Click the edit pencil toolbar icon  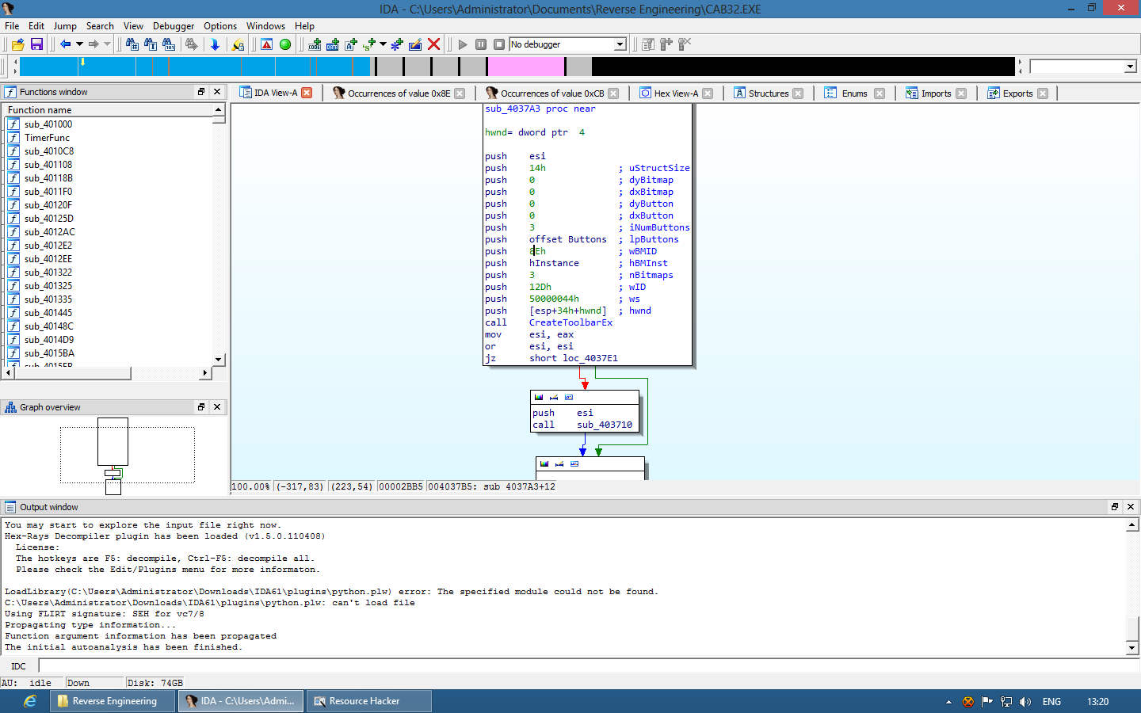coord(415,44)
